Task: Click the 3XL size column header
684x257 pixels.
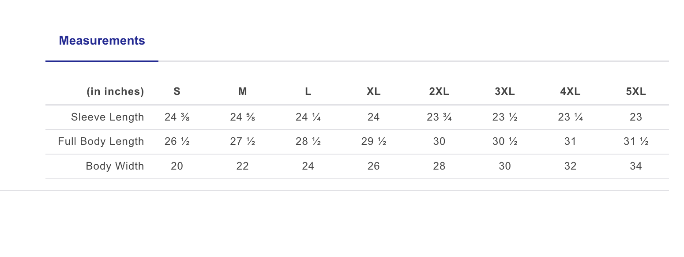Action: pyautogui.click(x=505, y=92)
